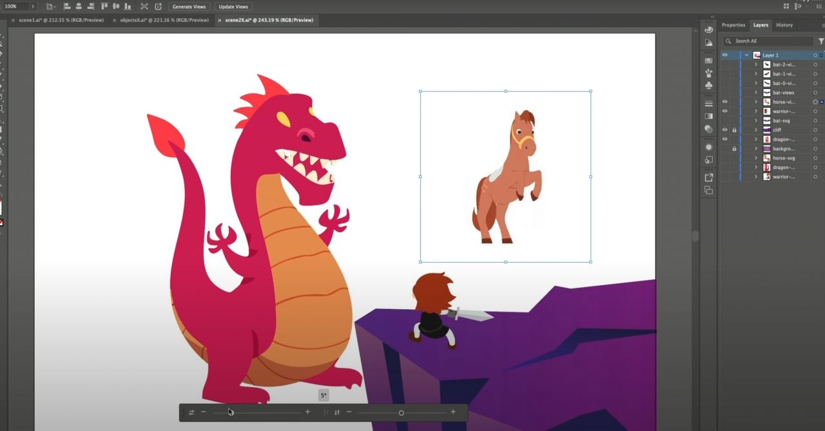
Task: Open the History panel tab
Action: pos(784,25)
